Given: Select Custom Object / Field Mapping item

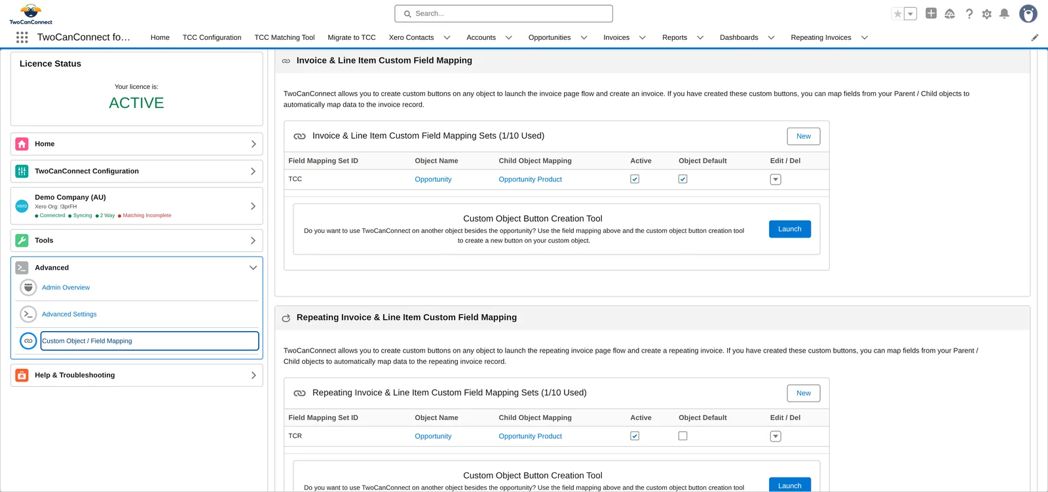Looking at the screenshot, I should 149,341.
